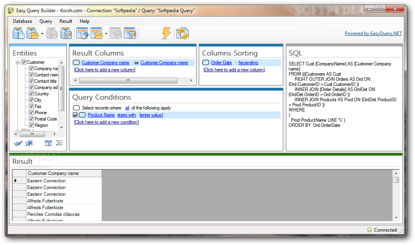
Task: Change the 'starts with' operator link
Action: point(127,115)
